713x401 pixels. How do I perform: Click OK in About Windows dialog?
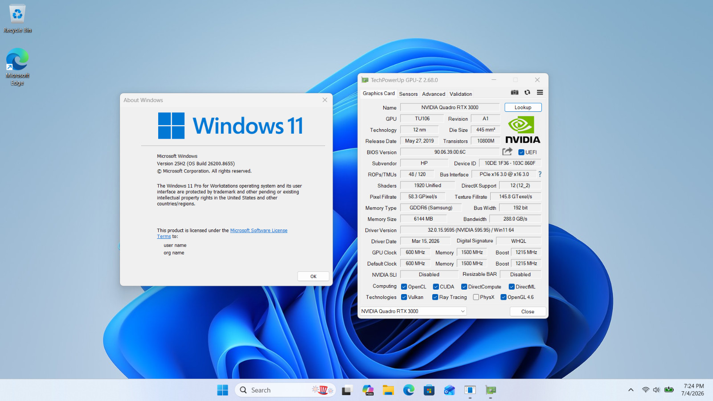[x=313, y=276]
